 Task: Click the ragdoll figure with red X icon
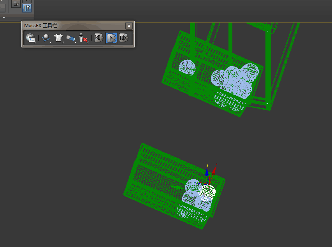click(x=83, y=38)
